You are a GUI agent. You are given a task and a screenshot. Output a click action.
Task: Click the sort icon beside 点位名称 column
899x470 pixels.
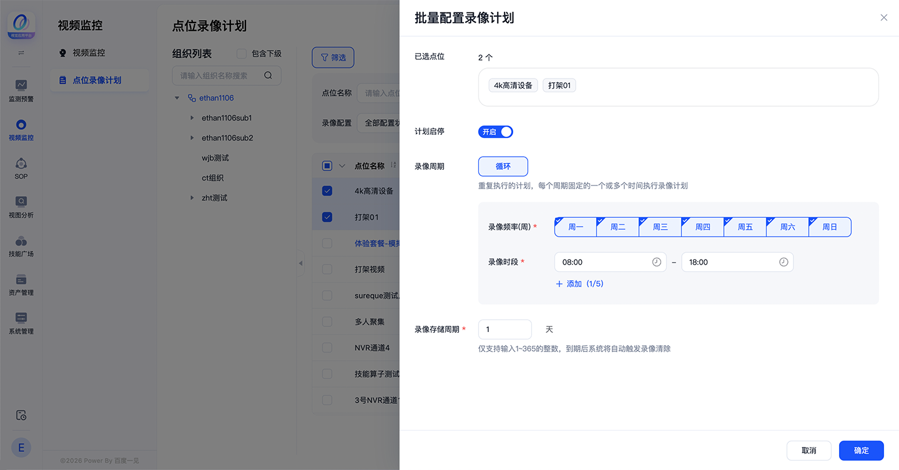coord(393,165)
